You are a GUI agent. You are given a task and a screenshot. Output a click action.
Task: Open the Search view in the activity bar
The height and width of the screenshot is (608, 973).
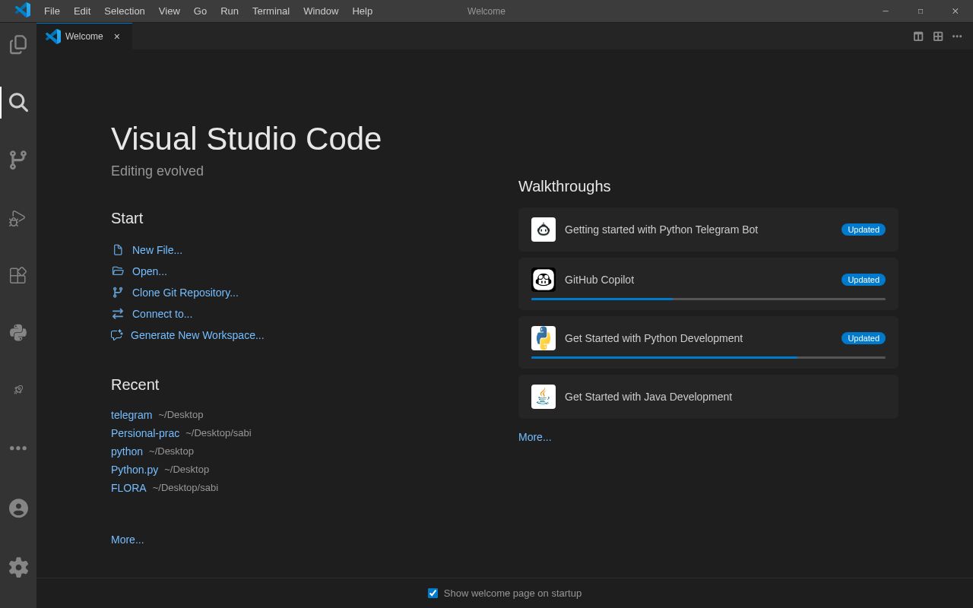pos(18,103)
